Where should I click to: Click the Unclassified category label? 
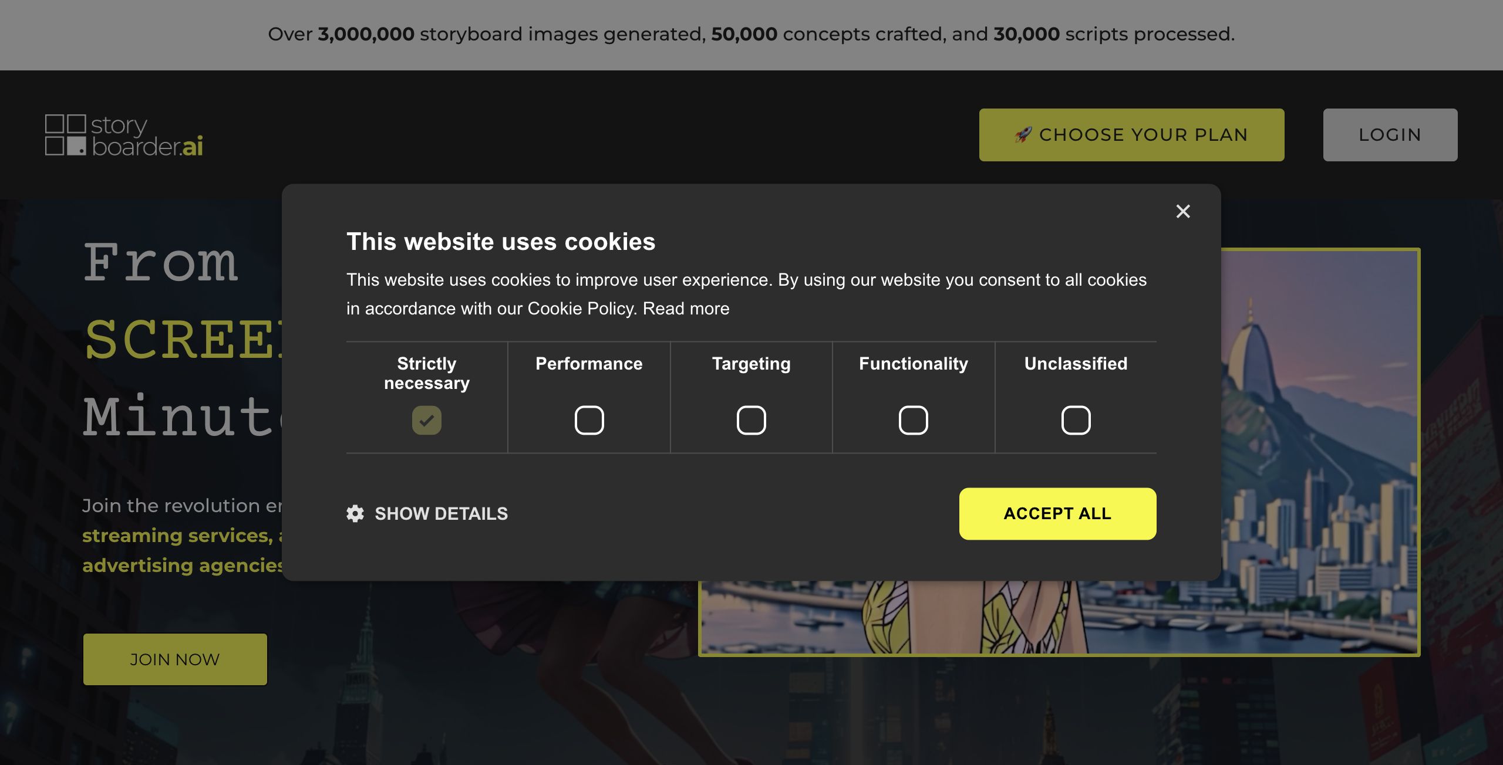1076,364
